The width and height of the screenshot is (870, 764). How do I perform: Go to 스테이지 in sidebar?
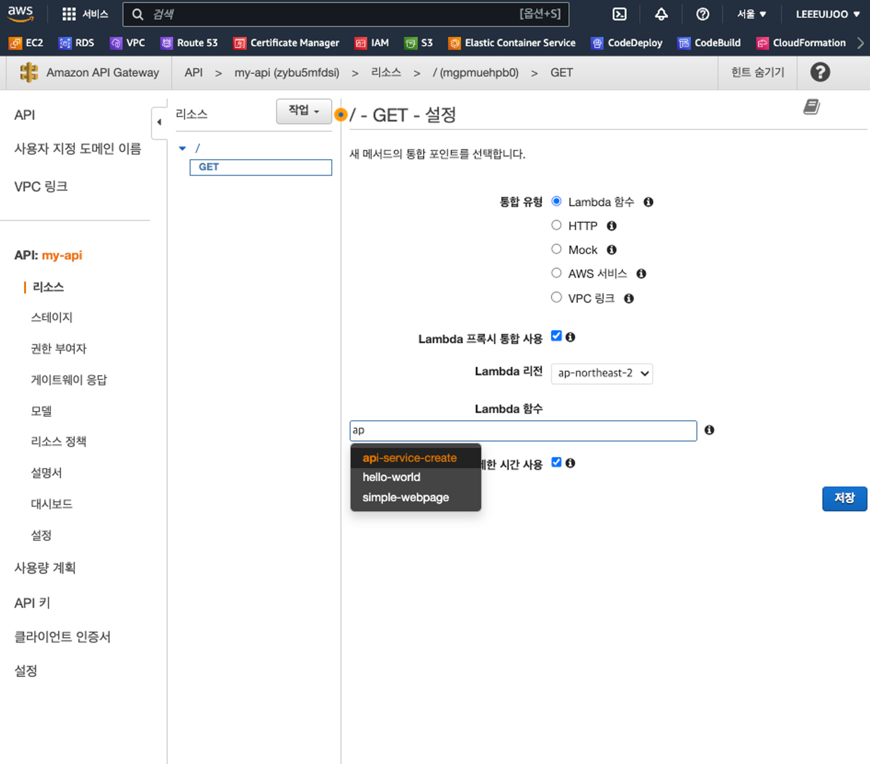click(x=51, y=317)
